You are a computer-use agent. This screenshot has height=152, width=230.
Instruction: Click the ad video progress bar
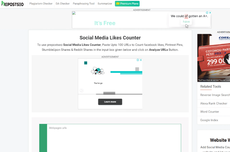[110, 94]
